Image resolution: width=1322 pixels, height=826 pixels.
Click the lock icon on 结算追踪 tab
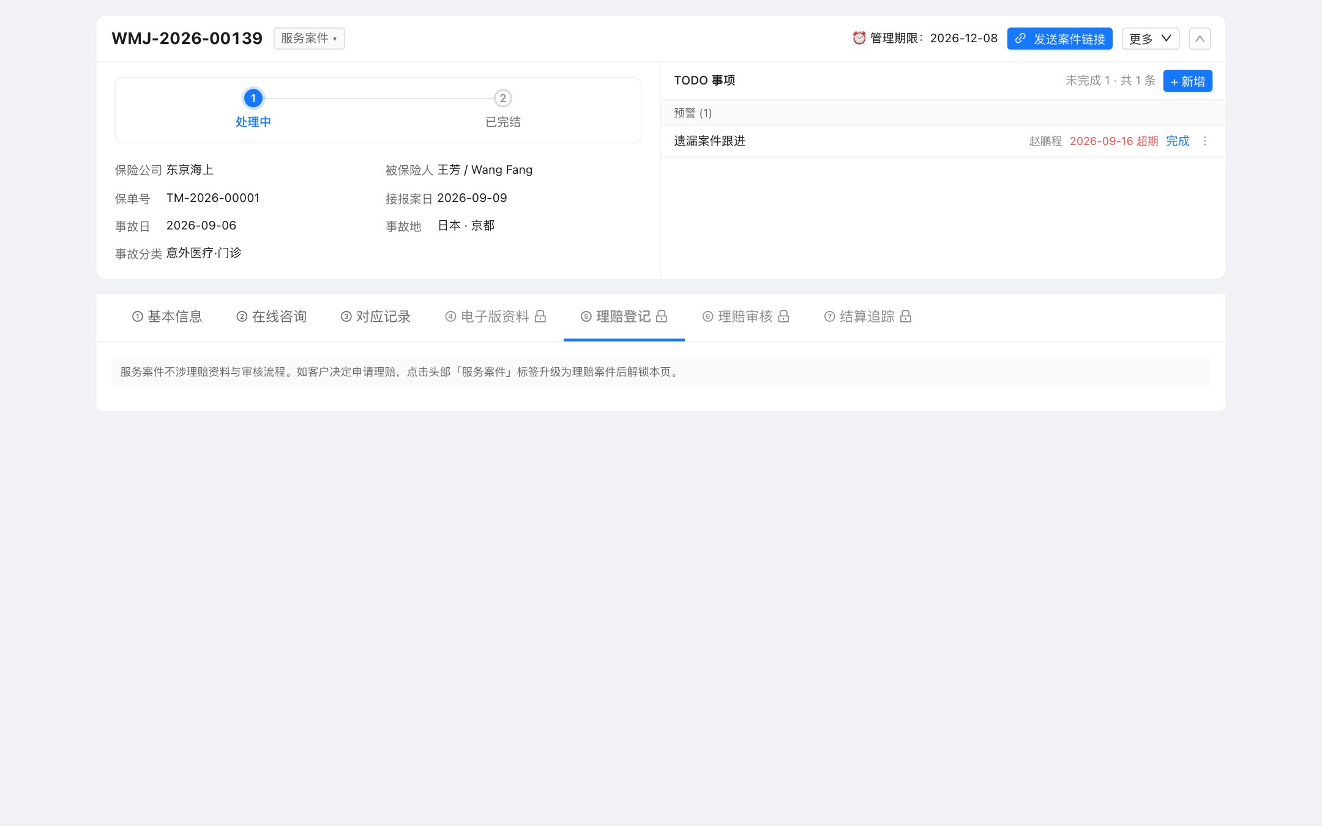[x=906, y=316]
